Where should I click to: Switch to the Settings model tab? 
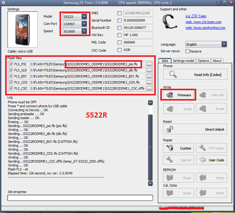(x=183, y=61)
